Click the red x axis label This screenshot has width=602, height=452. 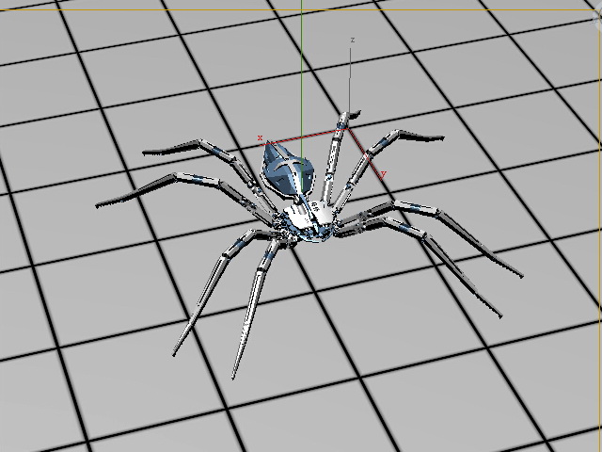260,137
